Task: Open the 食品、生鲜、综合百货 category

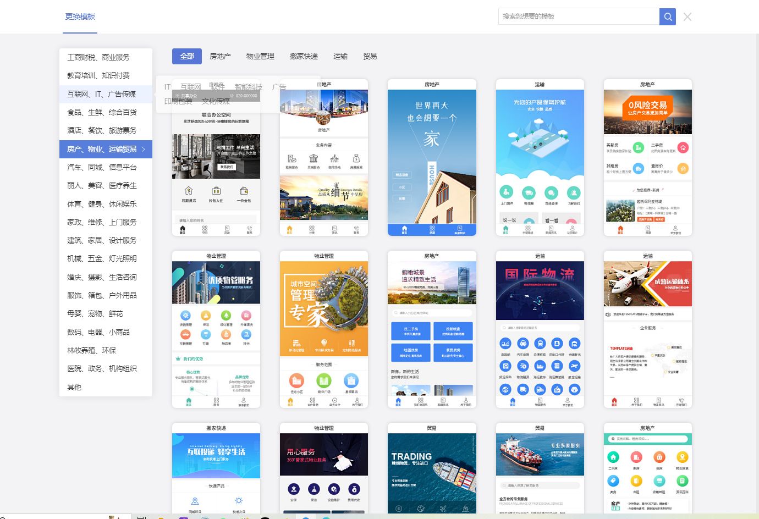Action: pyautogui.click(x=106, y=112)
